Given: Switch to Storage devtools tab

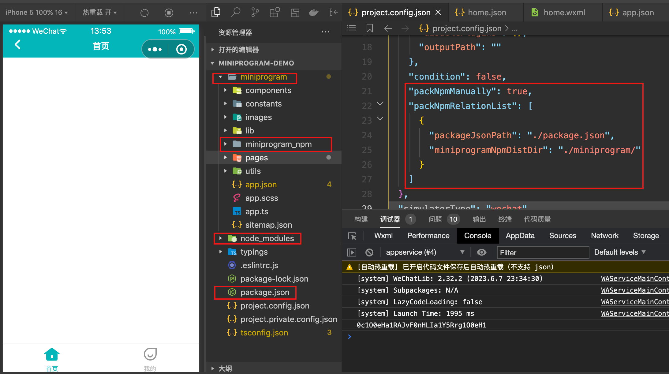Looking at the screenshot, I should (x=646, y=236).
